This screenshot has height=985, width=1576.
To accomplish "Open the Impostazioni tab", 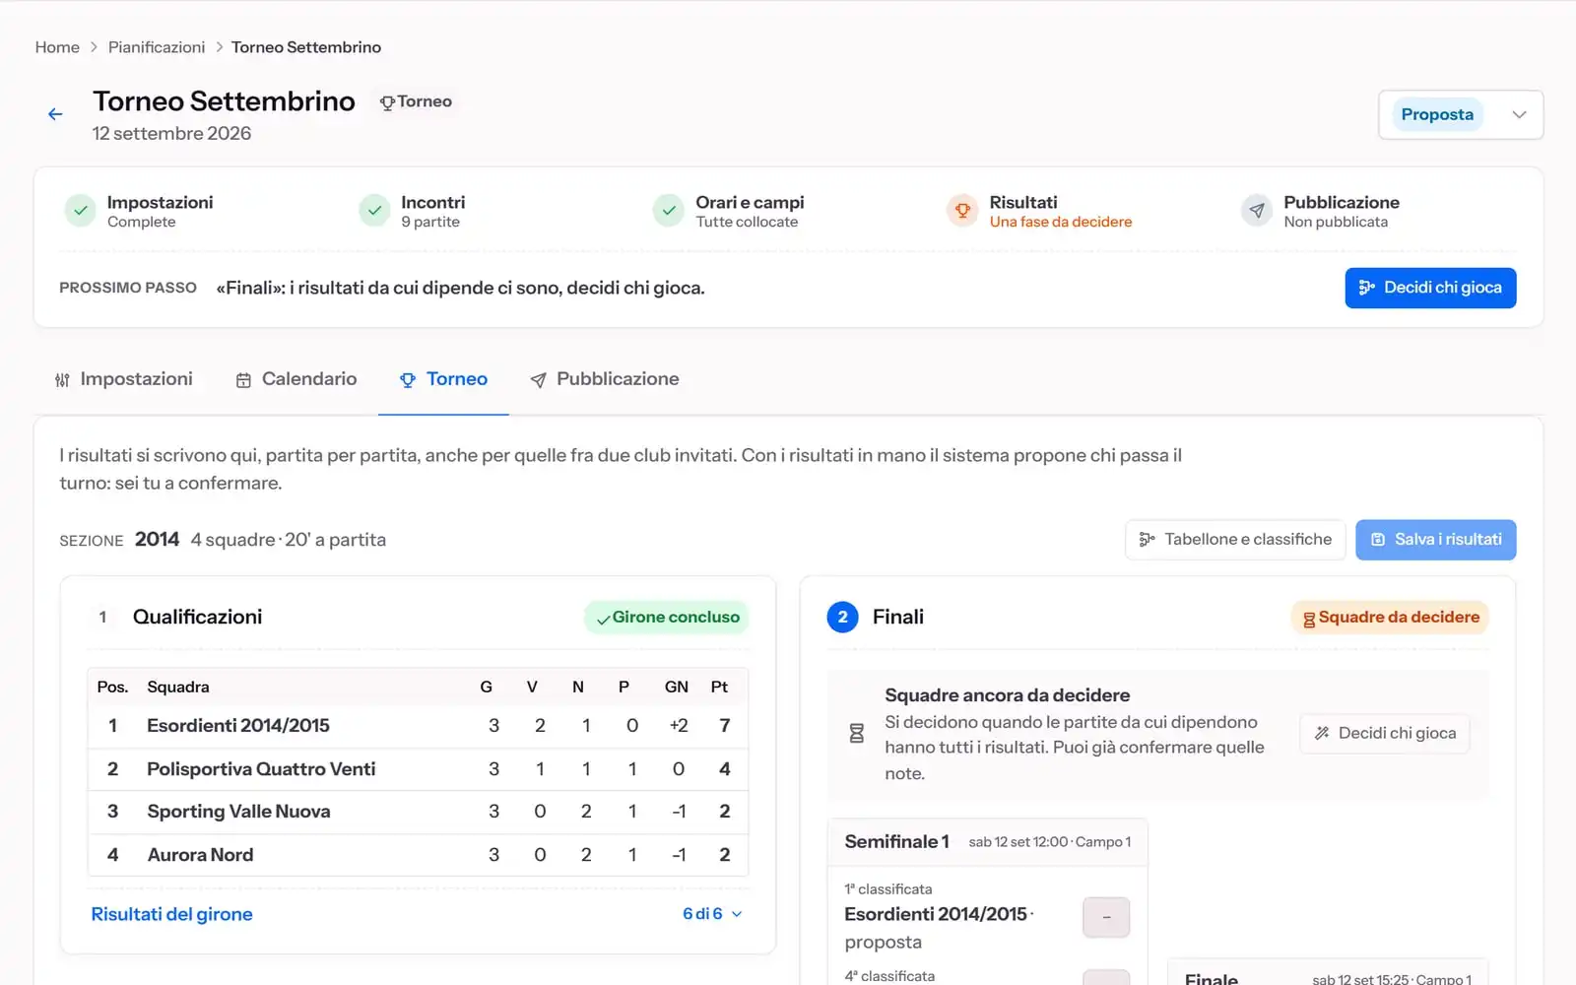I will (x=124, y=379).
